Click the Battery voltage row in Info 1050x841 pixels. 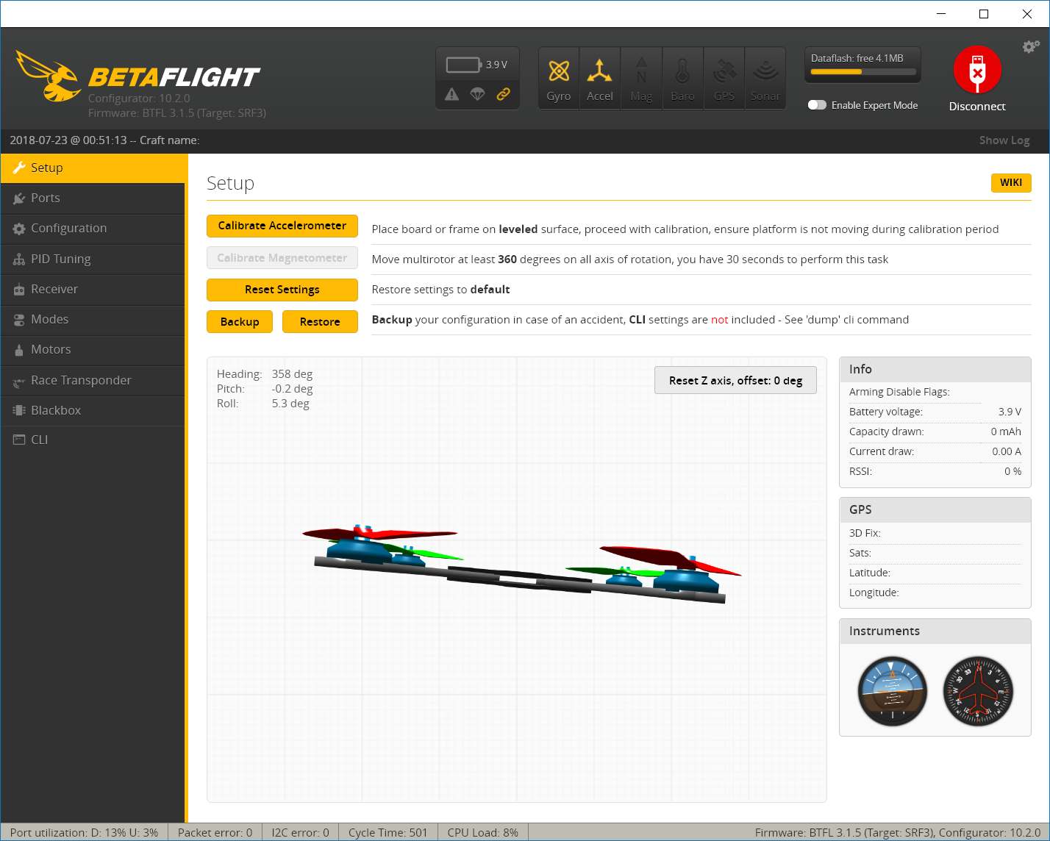(935, 412)
